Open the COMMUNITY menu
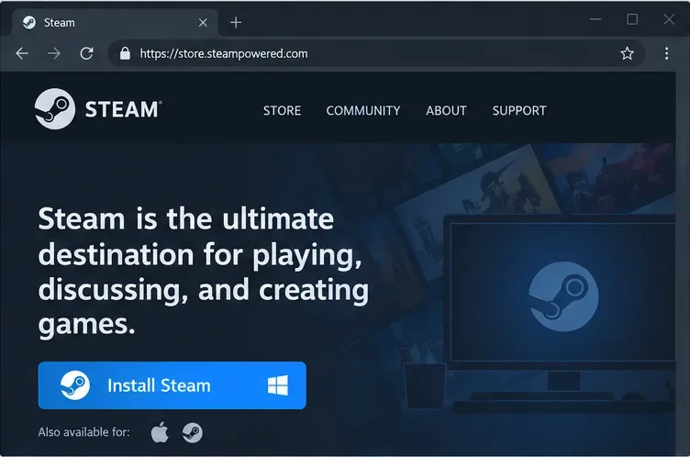Screen dimensions: 690x457 [x=363, y=110]
